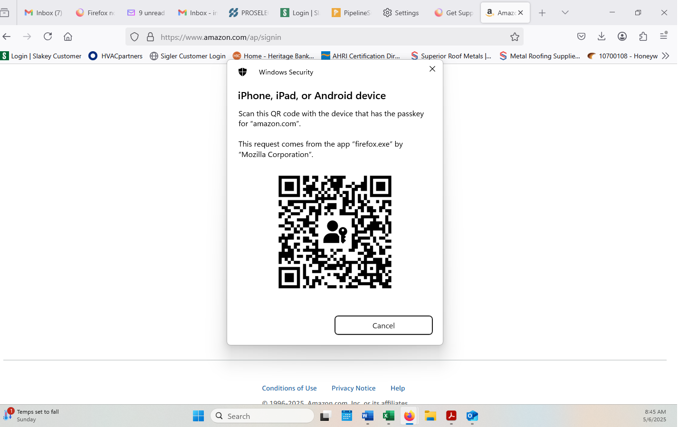The height and width of the screenshot is (427, 679).
Task: Open the PROSELECT tab
Action: tap(249, 13)
